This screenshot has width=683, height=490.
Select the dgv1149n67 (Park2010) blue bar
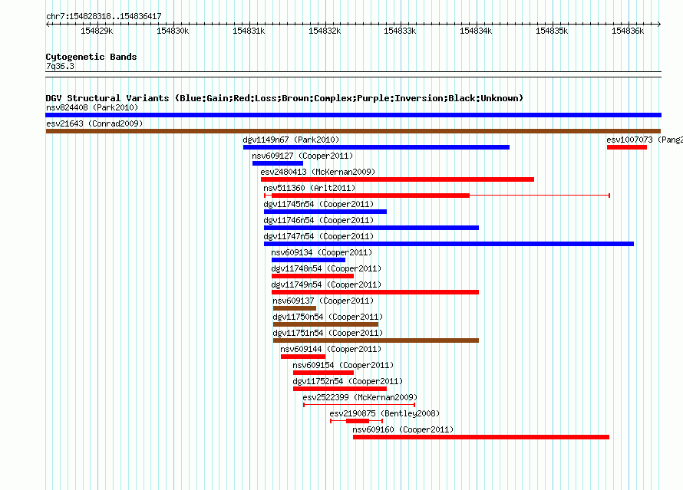click(376, 147)
